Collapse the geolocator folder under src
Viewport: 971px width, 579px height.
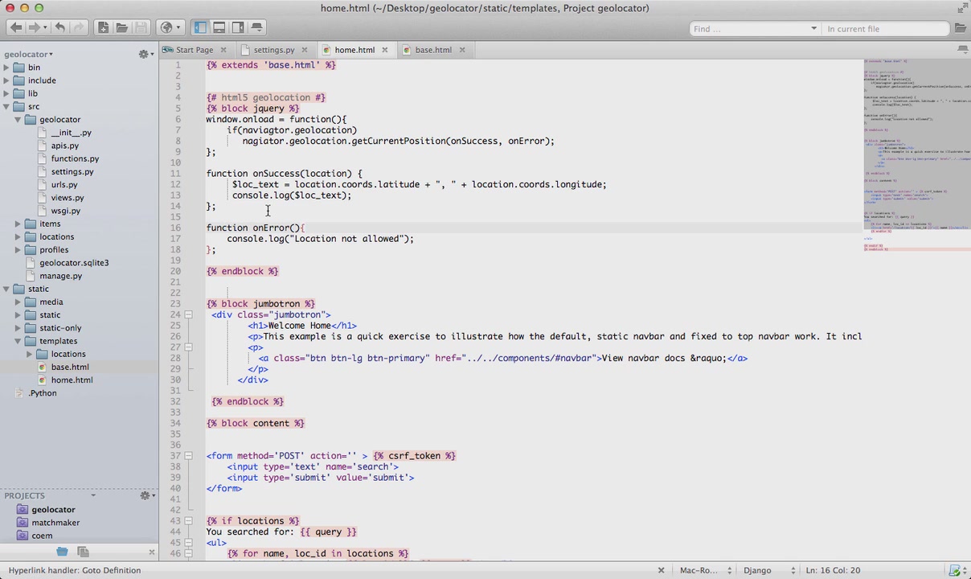tap(18, 120)
